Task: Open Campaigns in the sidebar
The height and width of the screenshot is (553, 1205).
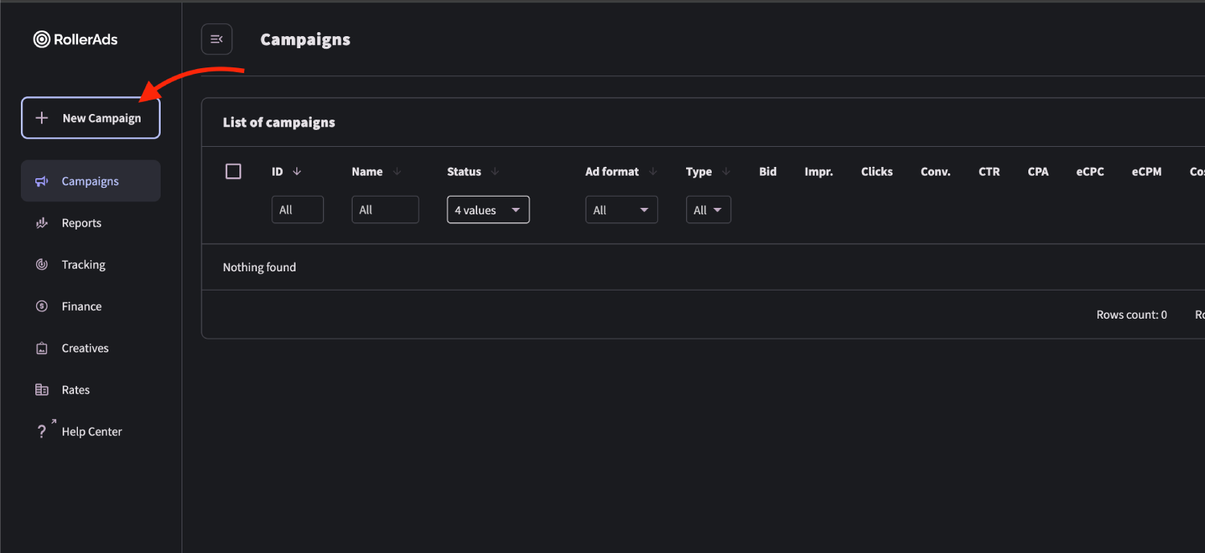Action: point(91,181)
